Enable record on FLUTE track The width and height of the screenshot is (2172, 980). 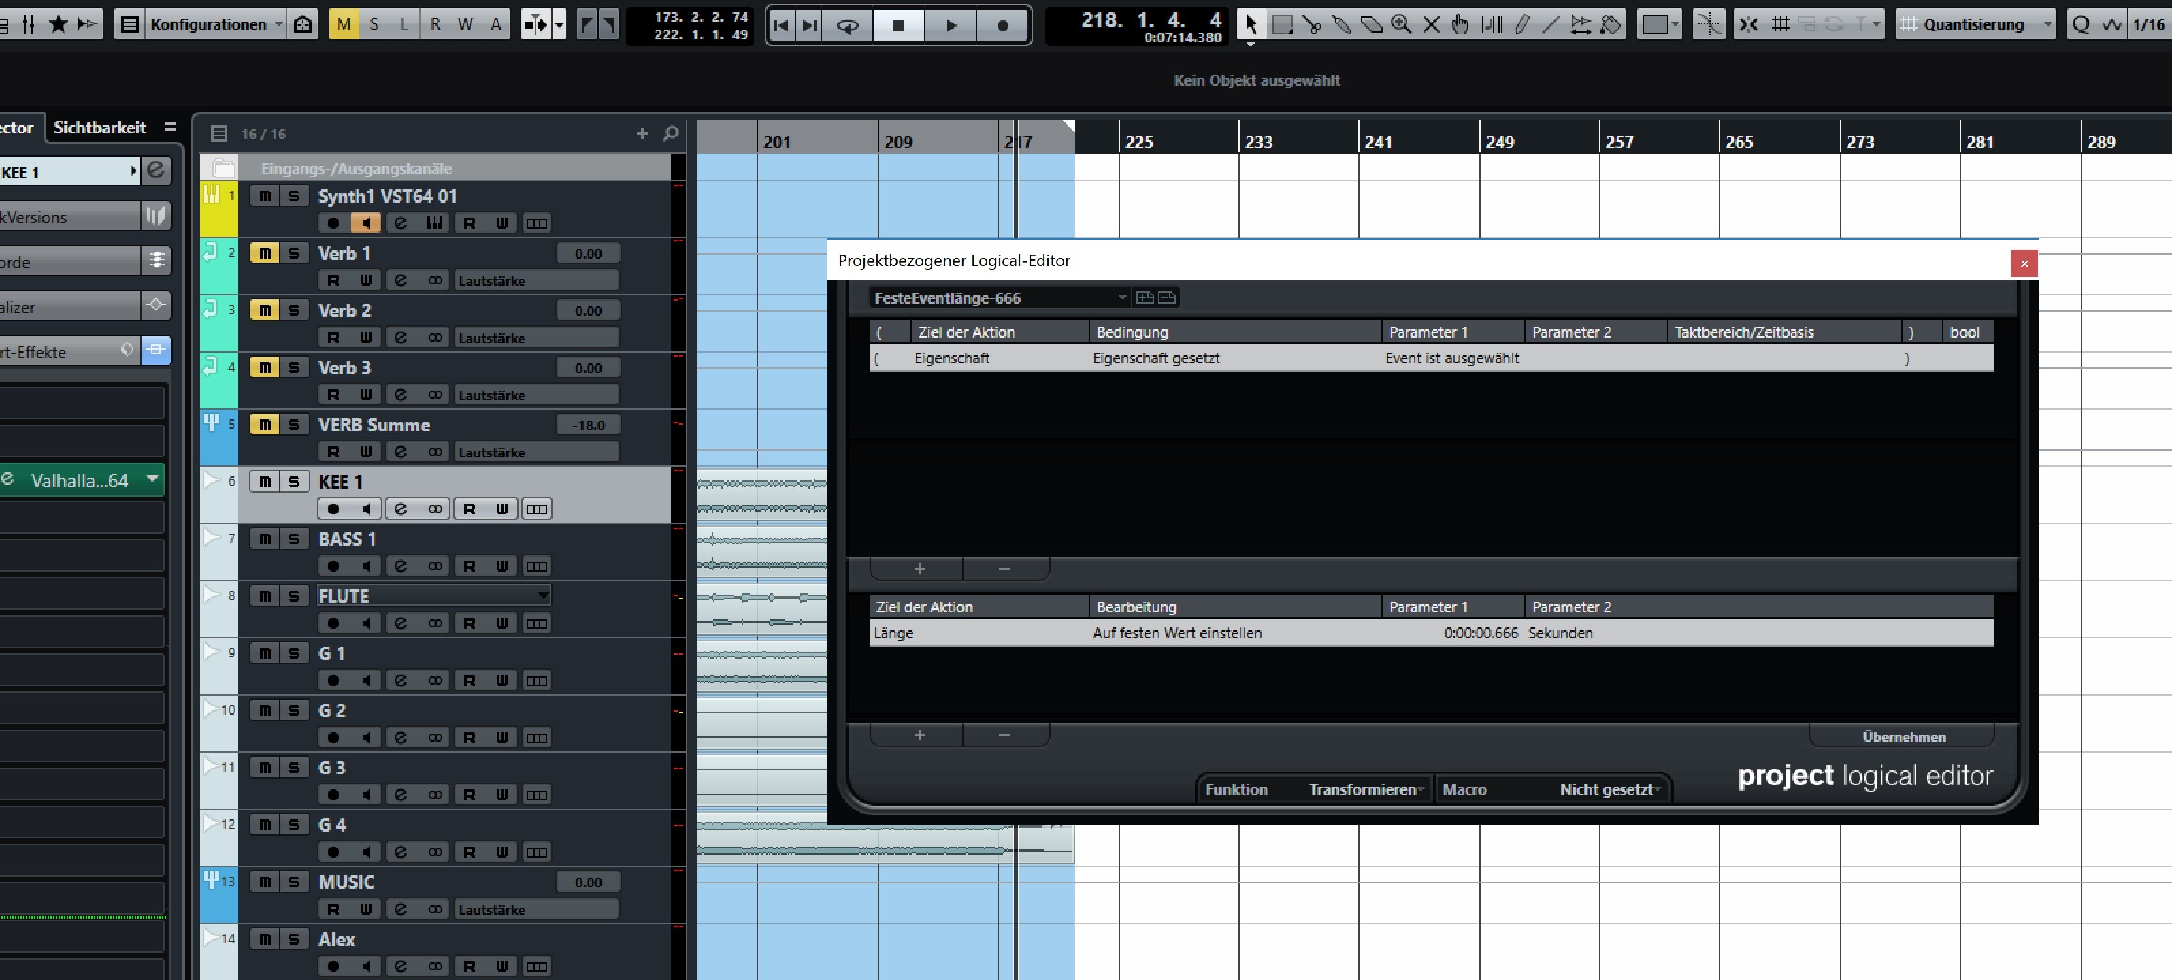point(333,623)
